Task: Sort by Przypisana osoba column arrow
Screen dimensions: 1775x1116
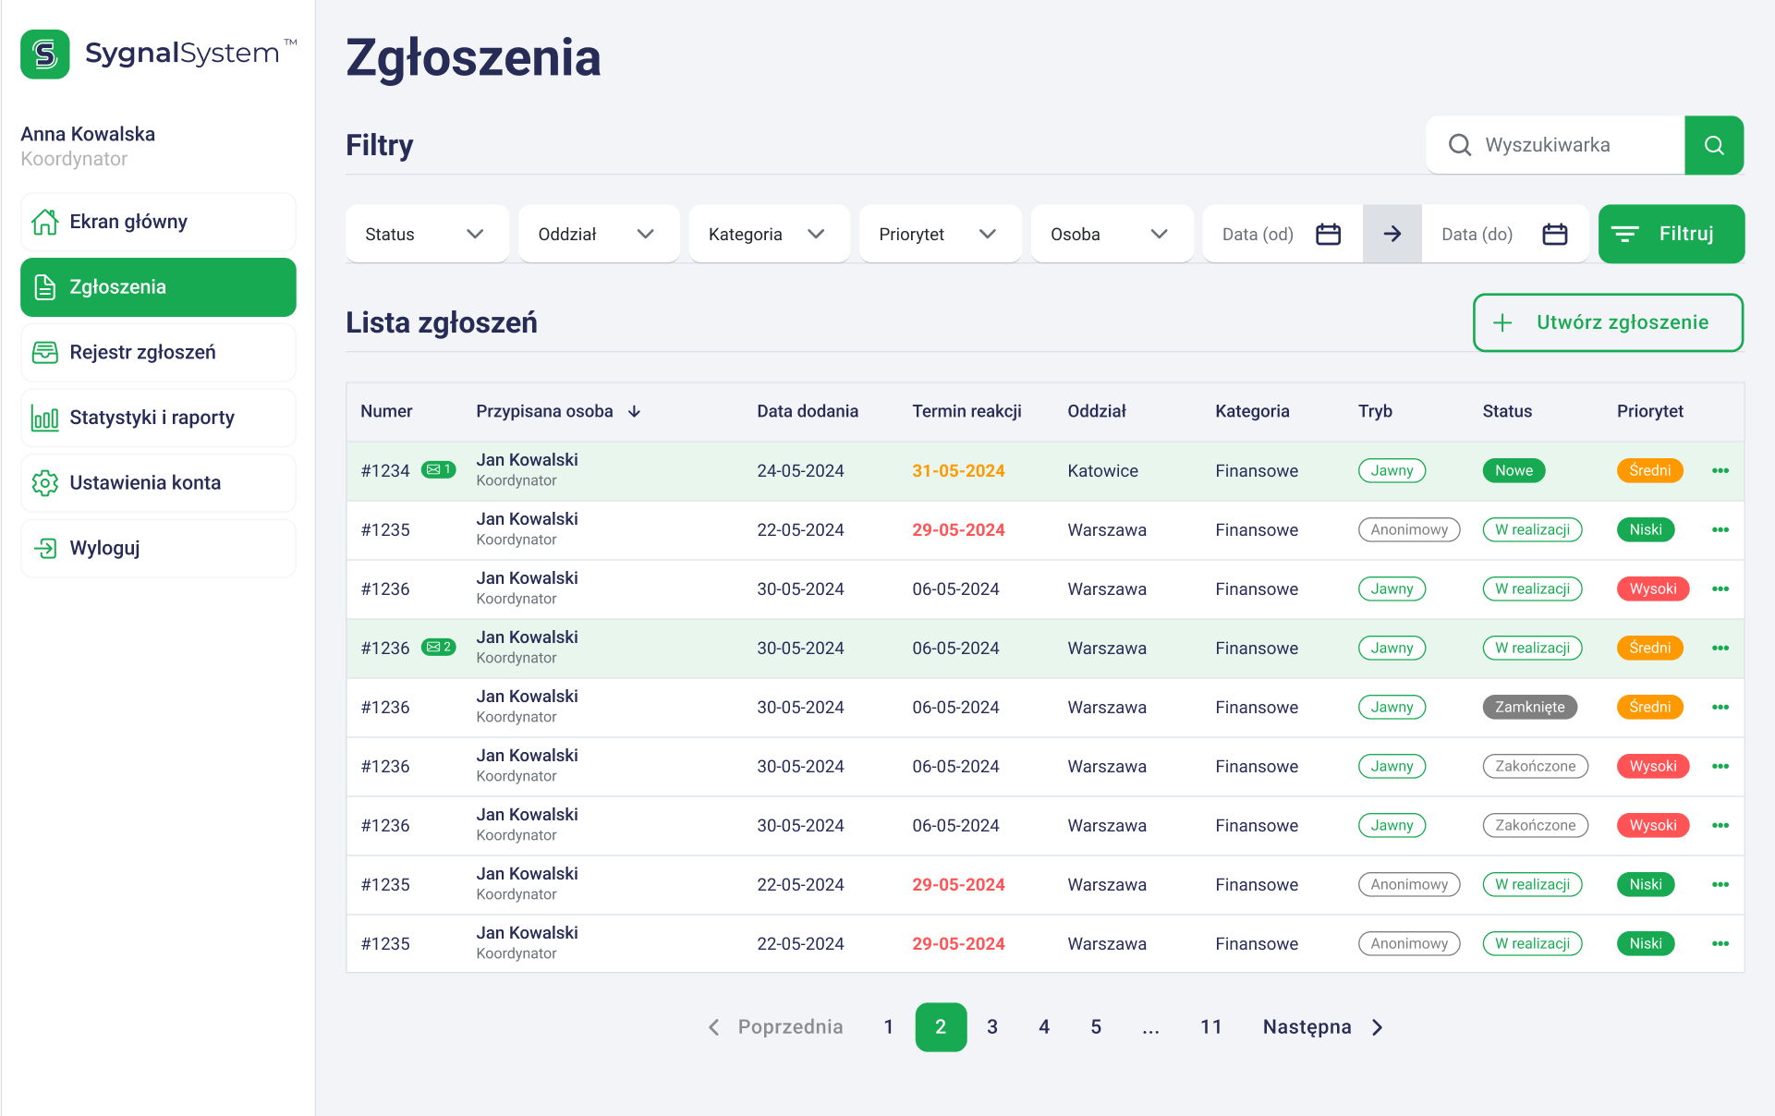Action: [634, 411]
